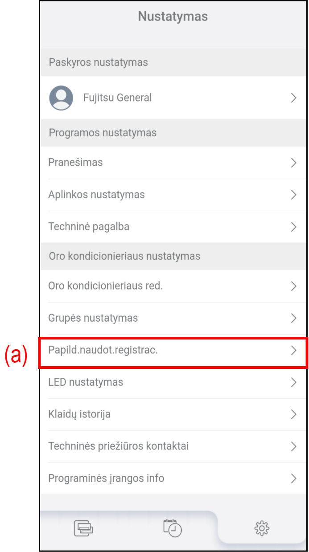
Task: Open Techninė pagalba support
Action: coord(173,227)
